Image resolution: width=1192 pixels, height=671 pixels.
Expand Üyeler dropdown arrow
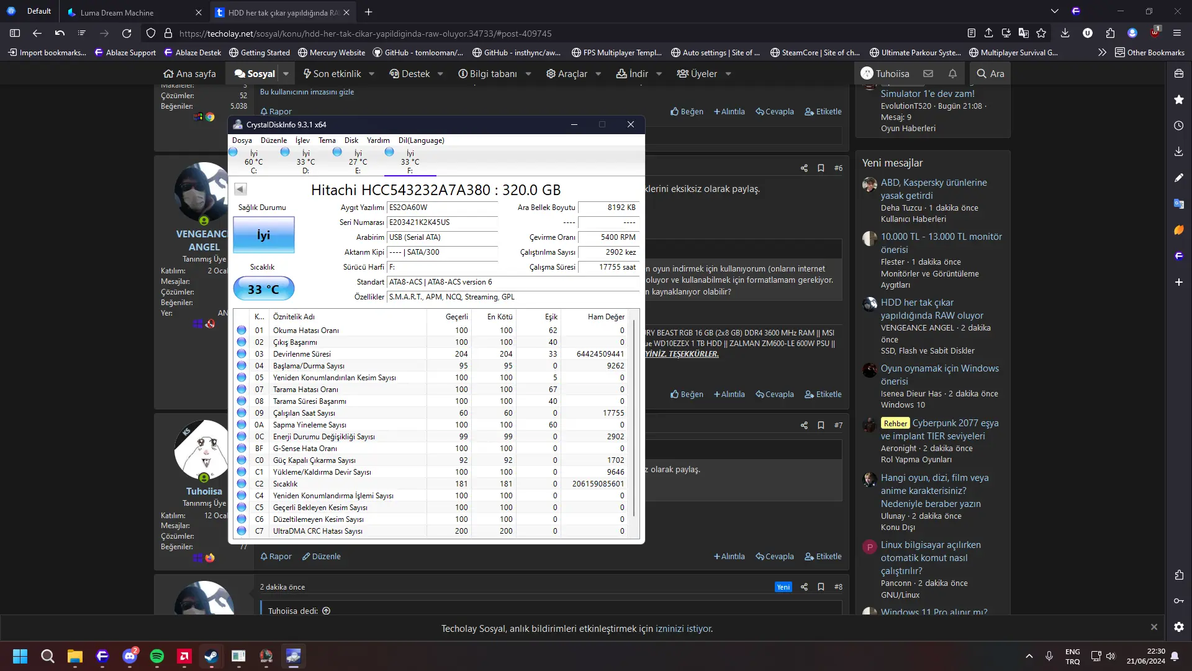click(x=728, y=73)
